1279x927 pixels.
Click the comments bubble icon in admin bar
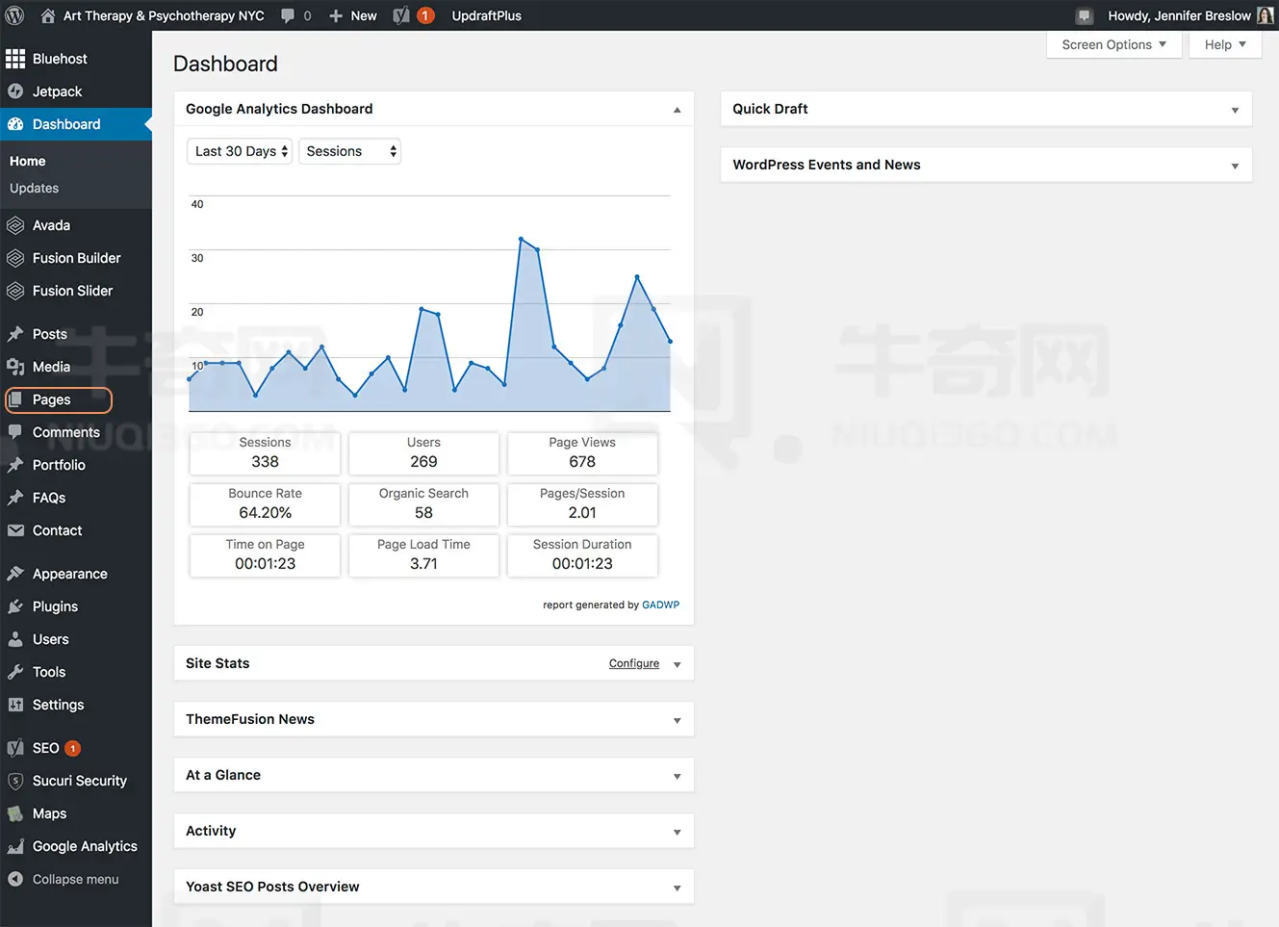coord(288,15)
